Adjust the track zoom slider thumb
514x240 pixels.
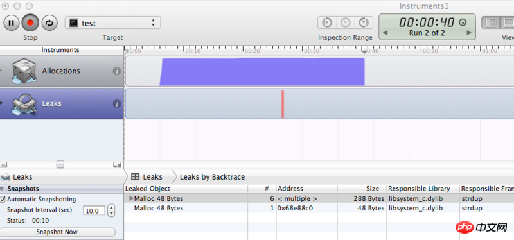point(60,164)
